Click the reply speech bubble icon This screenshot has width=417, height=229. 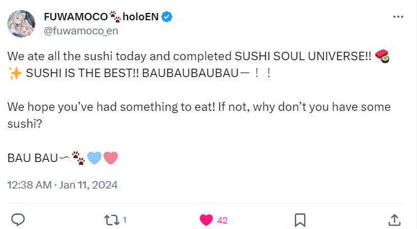[x=19, y=219]
